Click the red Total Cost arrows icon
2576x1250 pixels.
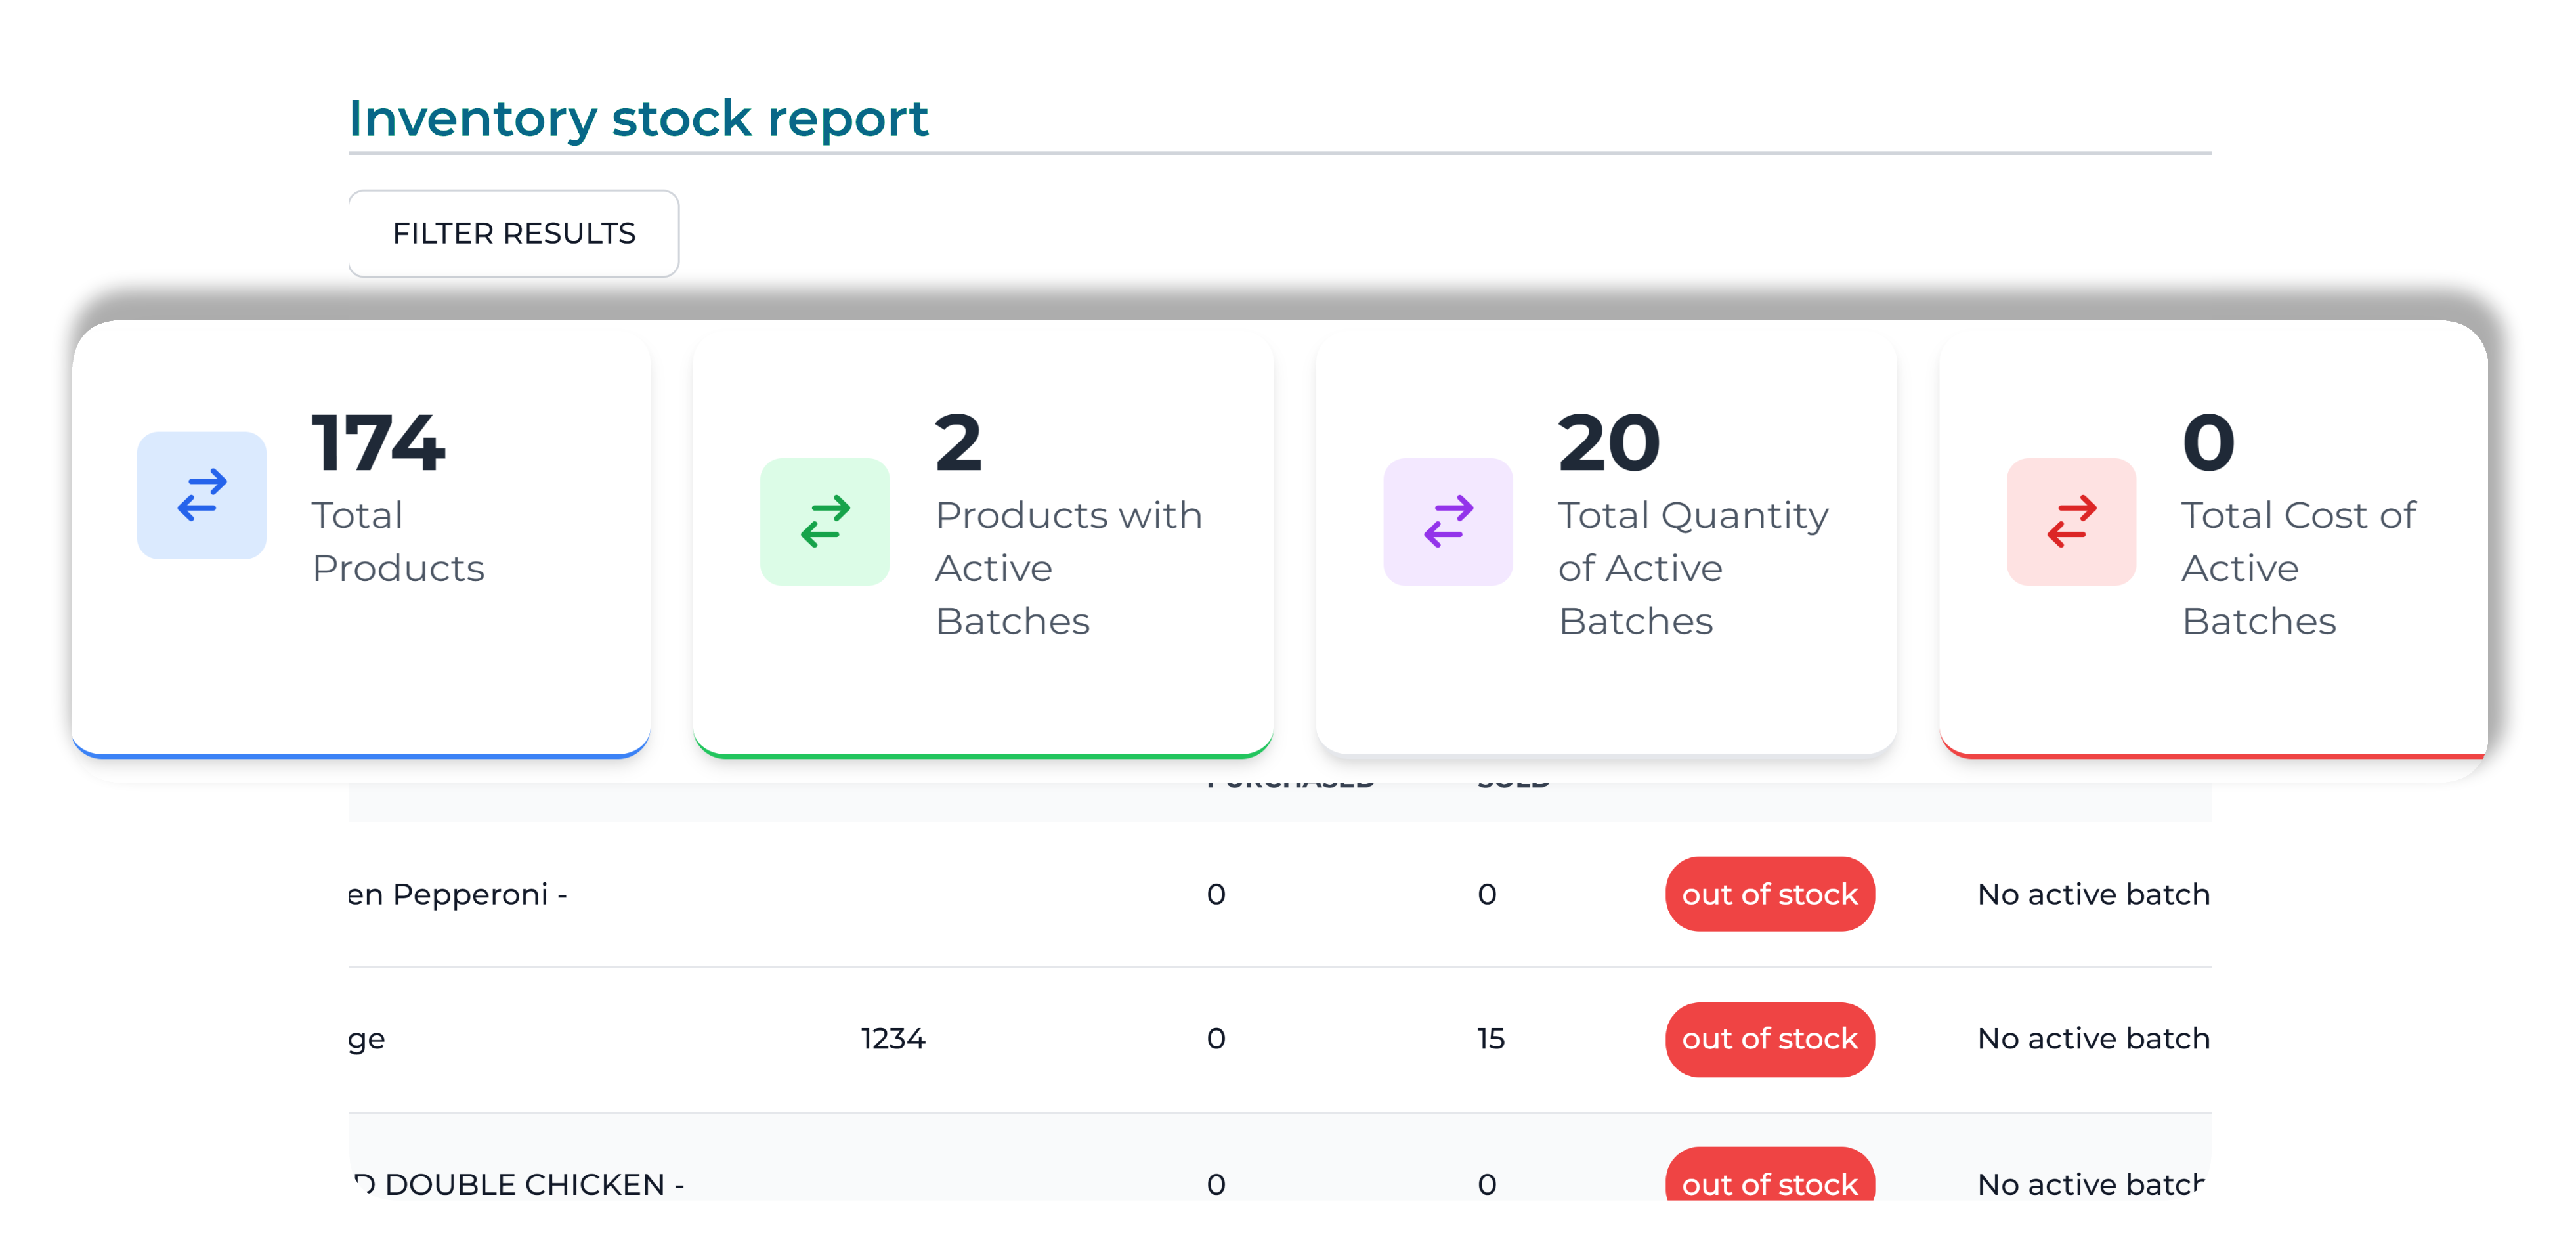(x=2071, y=522)
